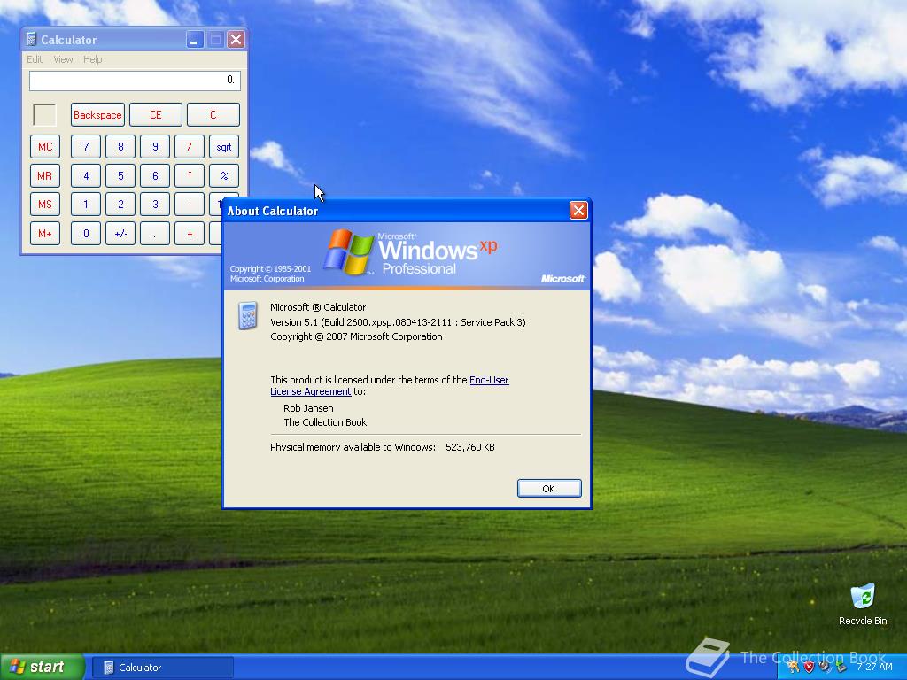Click the percent (%) button
The image size is (907, 680).
224,176
